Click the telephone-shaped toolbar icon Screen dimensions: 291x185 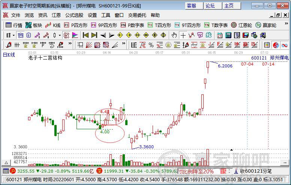tap(21, 35)
